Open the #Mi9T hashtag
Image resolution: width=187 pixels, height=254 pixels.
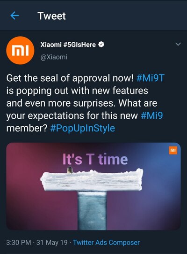pyautogui.click(x=151, y=78)
